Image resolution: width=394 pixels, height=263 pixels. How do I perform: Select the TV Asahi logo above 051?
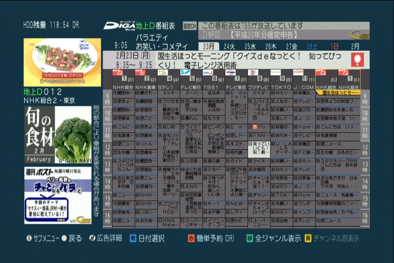click(185, 72)
